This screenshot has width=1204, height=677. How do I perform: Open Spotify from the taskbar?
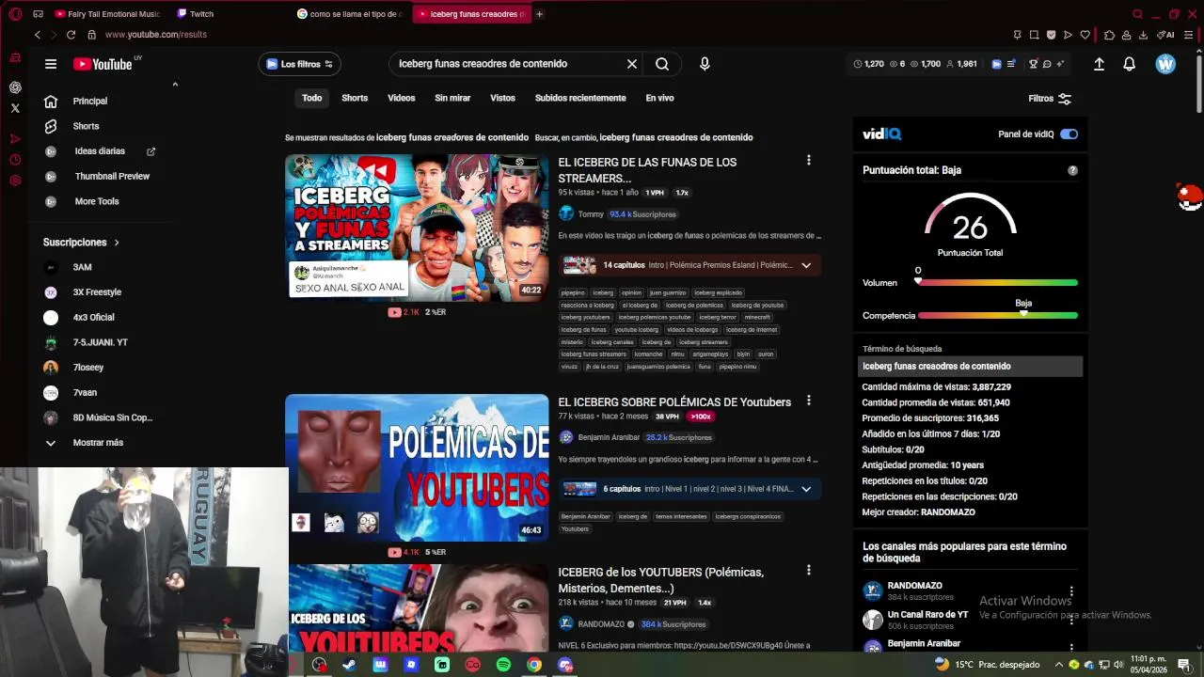click(x=503, y=665)
